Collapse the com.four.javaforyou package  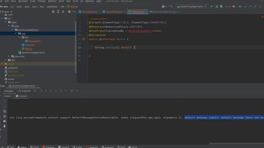click(12, 30)
